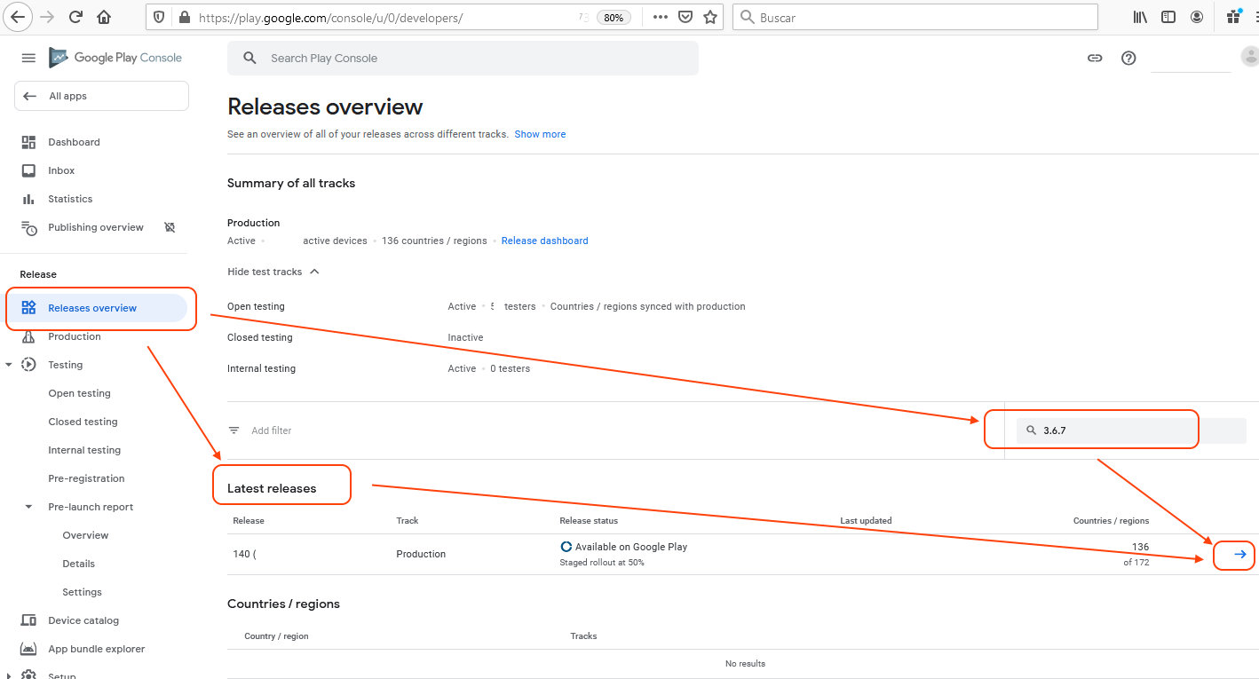
Task: Open the sidebar Open testing page
Action: pos(79,393)
